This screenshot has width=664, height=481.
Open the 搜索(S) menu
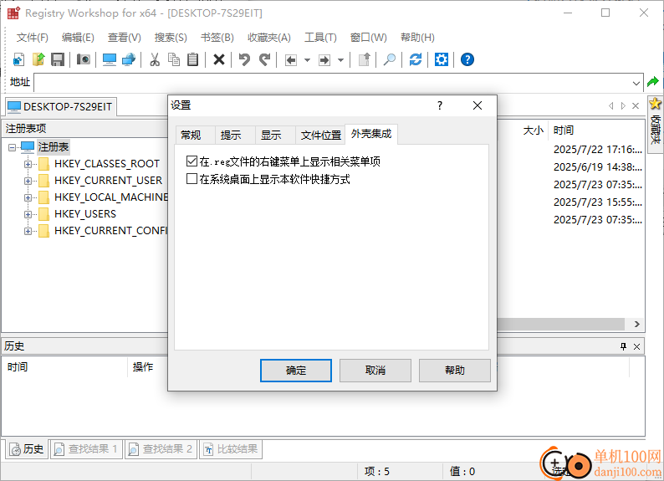click(171, 38)
